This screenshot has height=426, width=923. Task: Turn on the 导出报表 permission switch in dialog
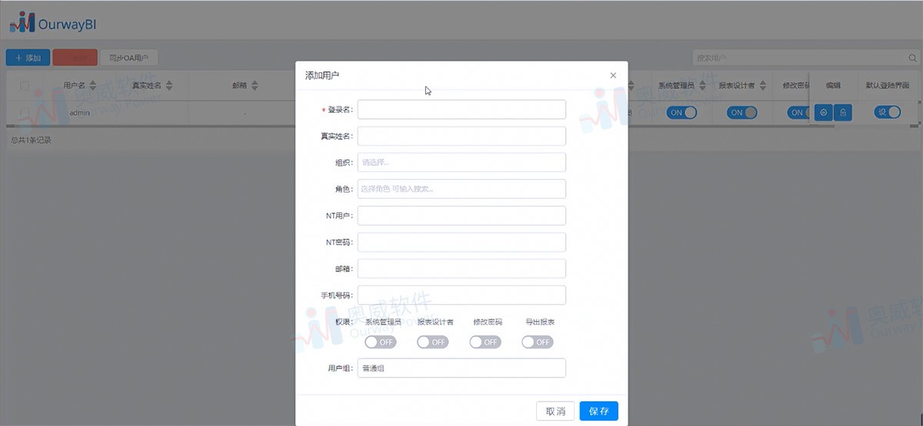538,342
